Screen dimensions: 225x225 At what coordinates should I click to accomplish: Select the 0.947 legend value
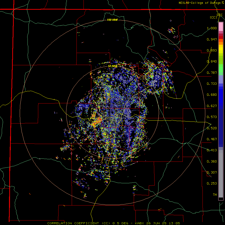click(212, 39)
